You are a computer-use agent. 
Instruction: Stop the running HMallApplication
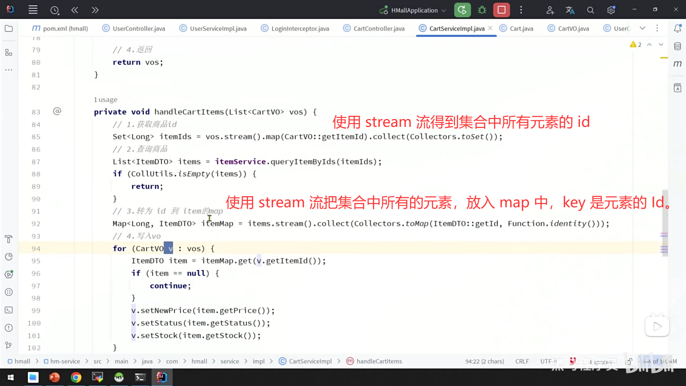(501, 10)
